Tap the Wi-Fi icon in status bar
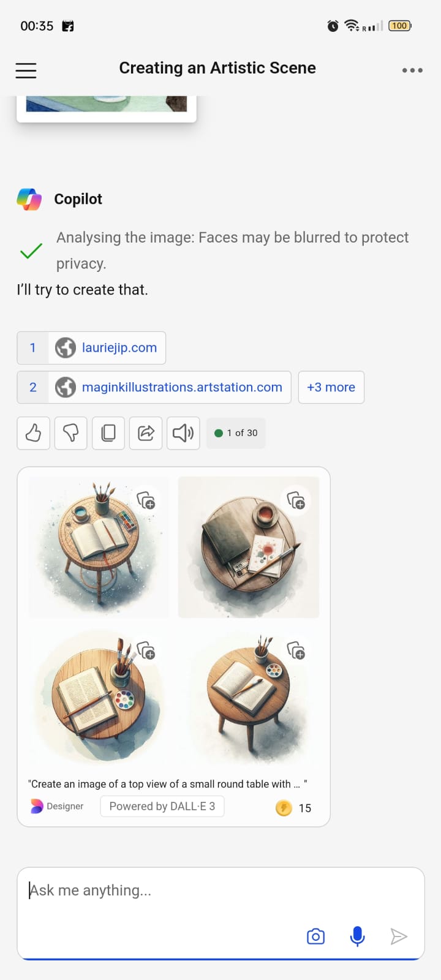This screenshot has height=980, width=441. click(x=352, y=25)
